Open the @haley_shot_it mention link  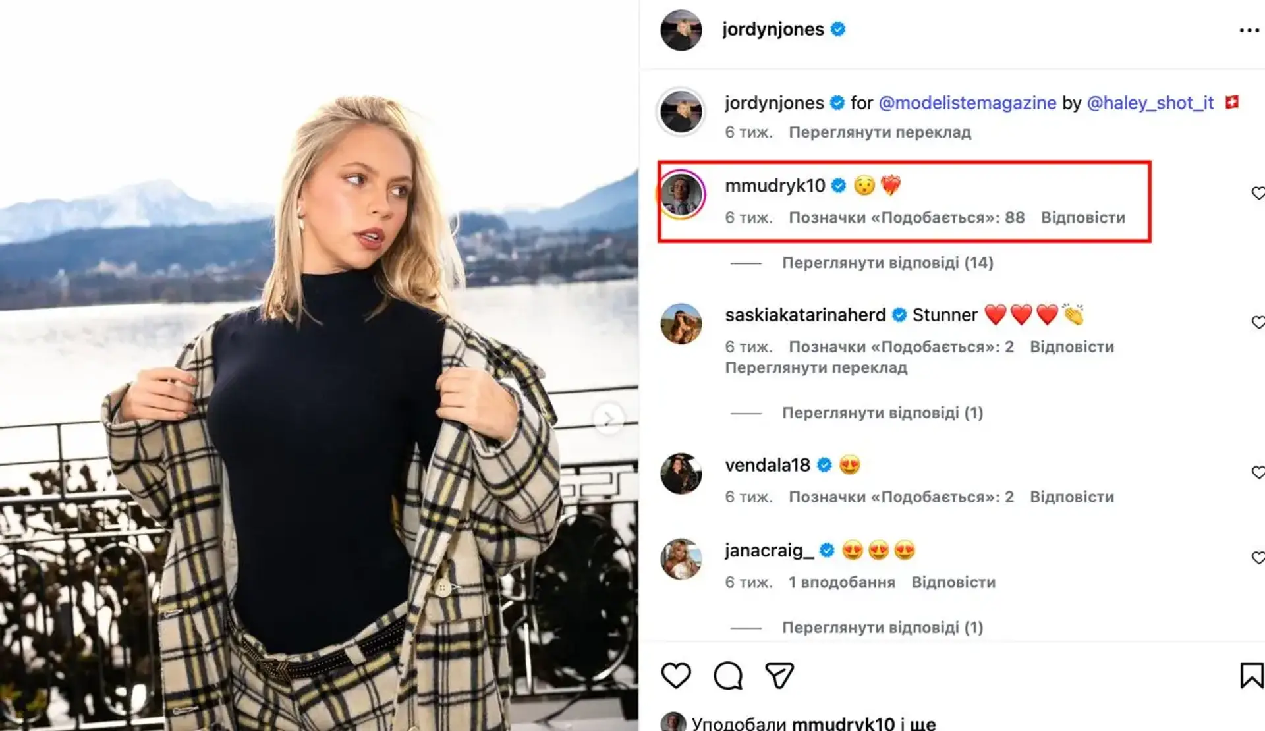(1150, 103)
